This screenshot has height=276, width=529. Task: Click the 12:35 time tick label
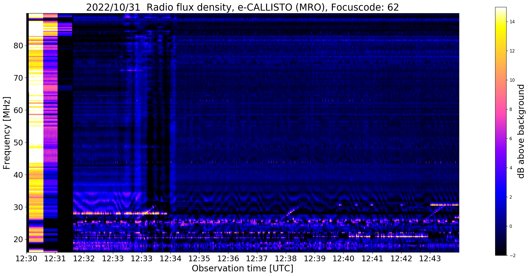200,259
